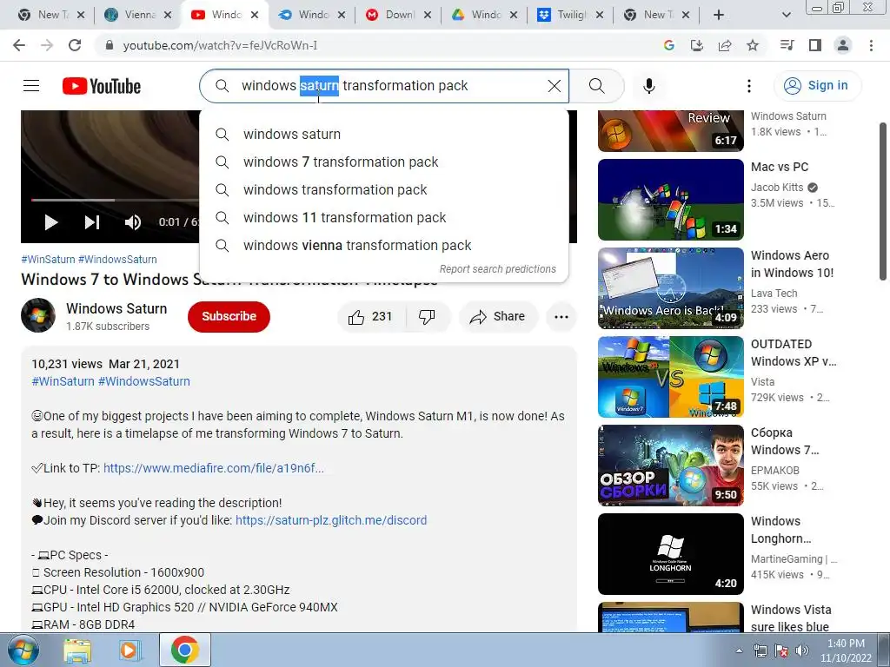Click the install/download page icon in address bar
This screenshot has width=890, height=667.
(x=697, y=45)
